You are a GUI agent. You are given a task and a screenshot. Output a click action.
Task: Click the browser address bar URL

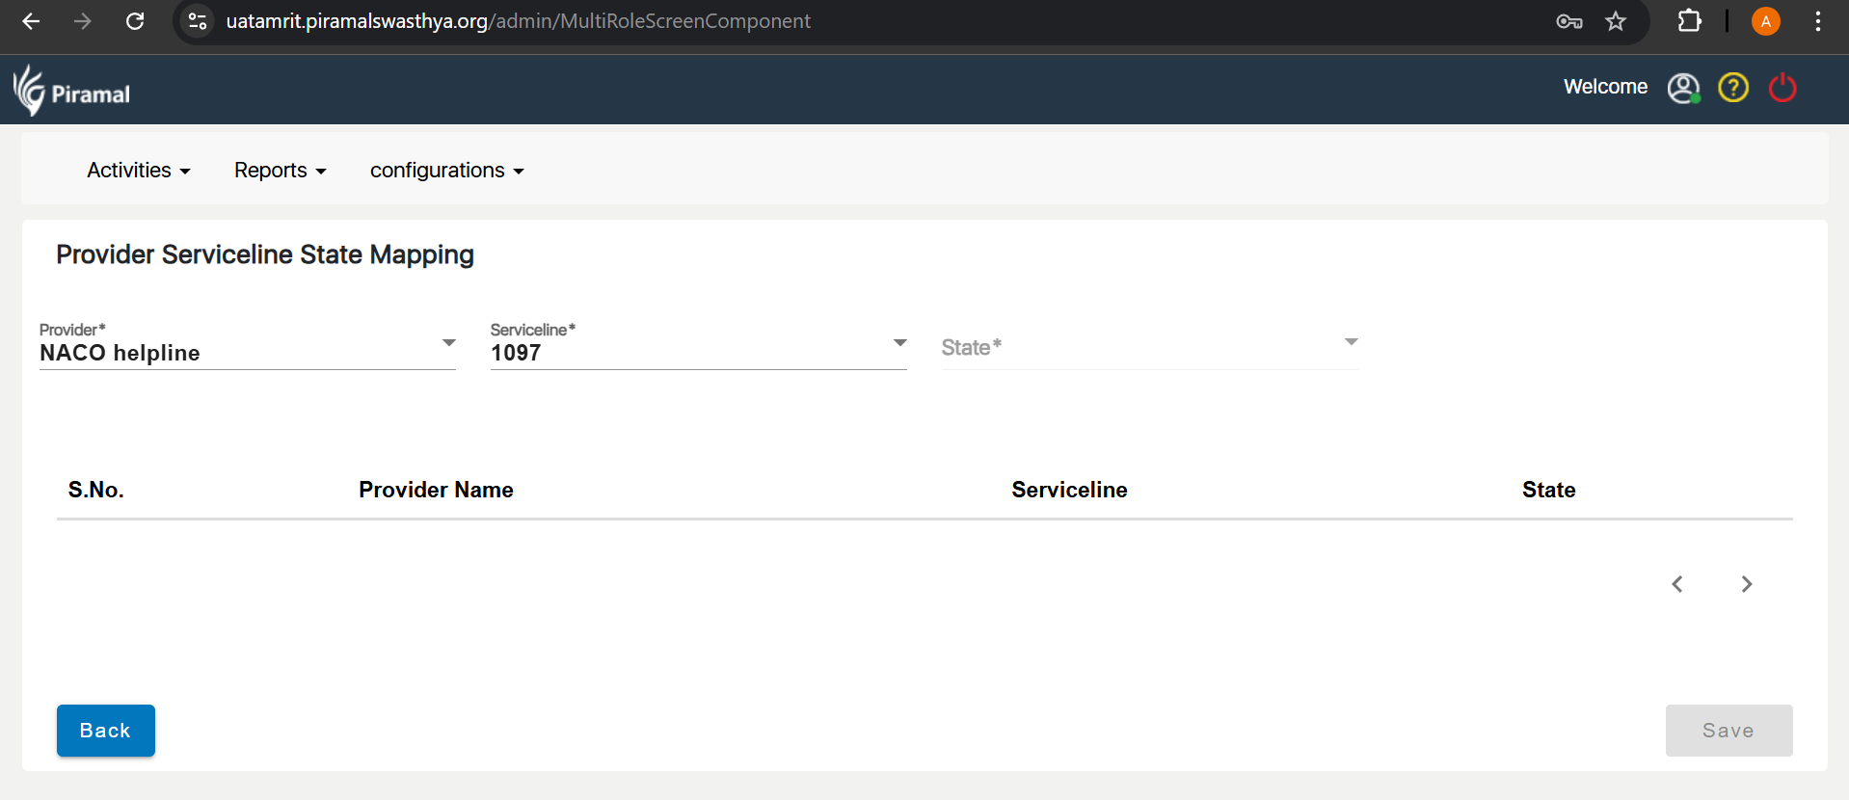tap(518, 21)
